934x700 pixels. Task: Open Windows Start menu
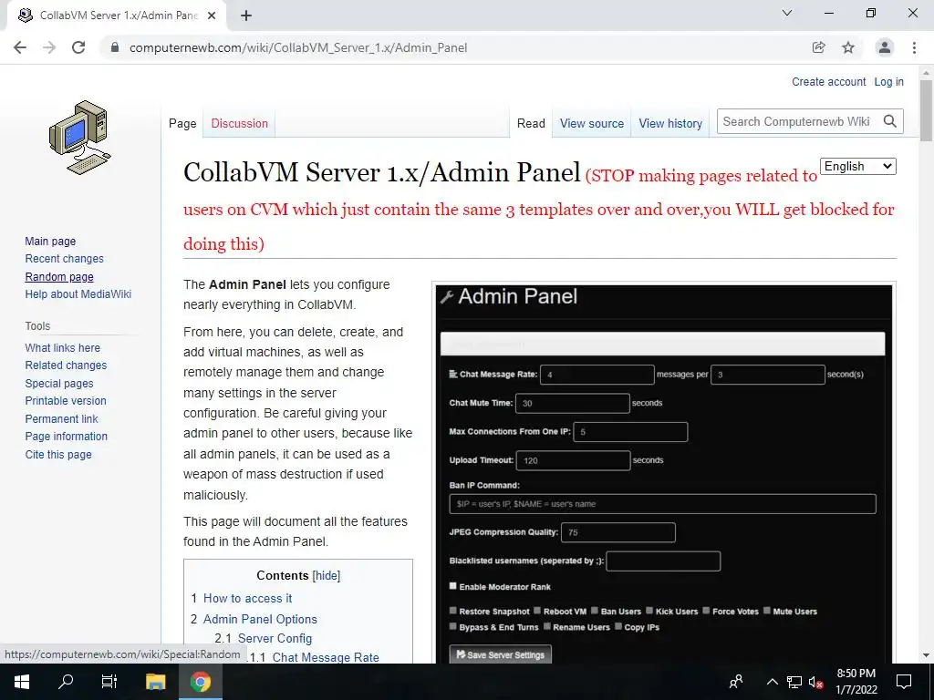[22, 682]
